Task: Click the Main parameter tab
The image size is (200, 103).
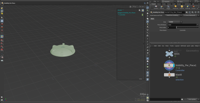Action: pyautogui.click(x=152, y=19)
